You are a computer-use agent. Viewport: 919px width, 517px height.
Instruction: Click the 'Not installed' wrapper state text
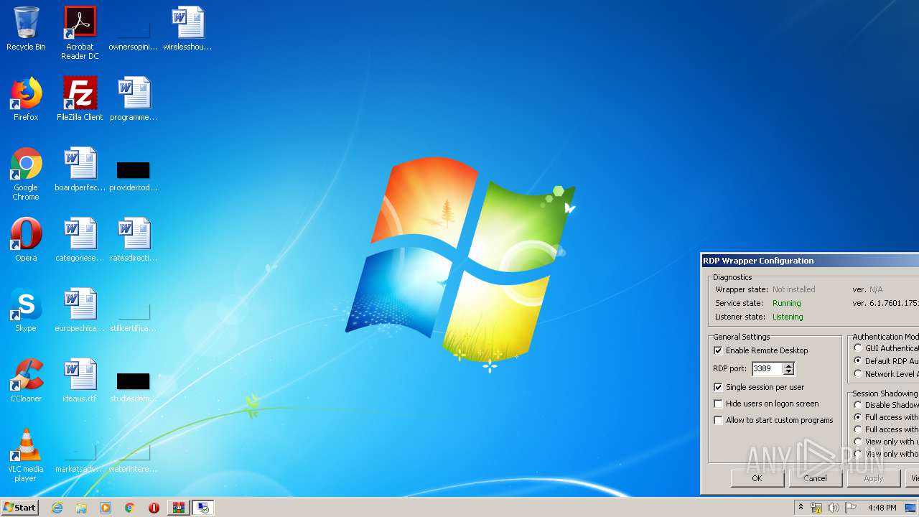pos(793,289)
